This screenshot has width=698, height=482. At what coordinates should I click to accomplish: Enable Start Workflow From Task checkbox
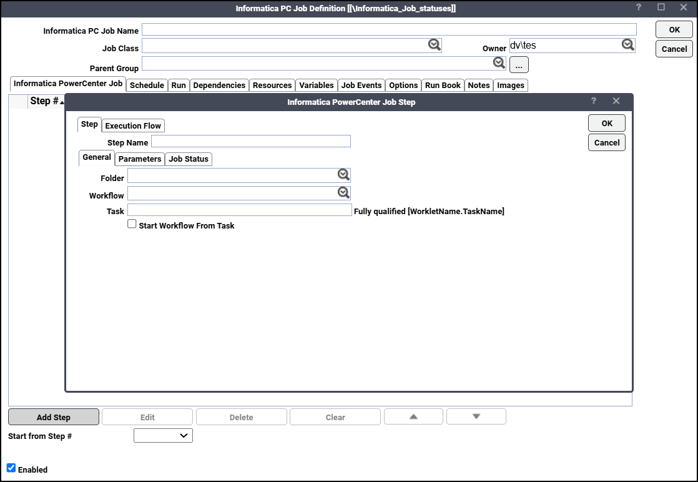(x=132, y=224)
